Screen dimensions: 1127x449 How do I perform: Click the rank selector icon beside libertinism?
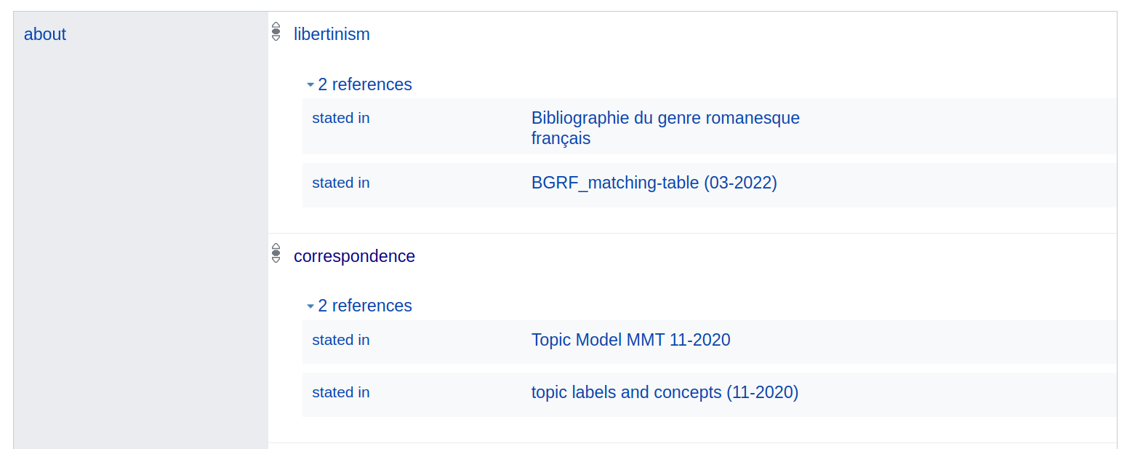click(x=276, y=31)
